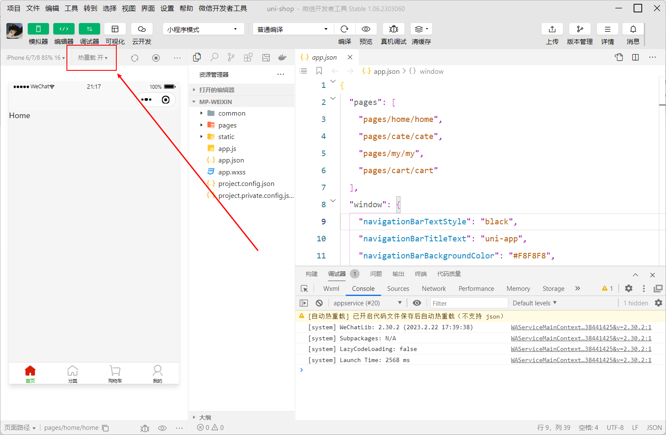
Task: Open the 云开发 cloud console
Action: 141,29
